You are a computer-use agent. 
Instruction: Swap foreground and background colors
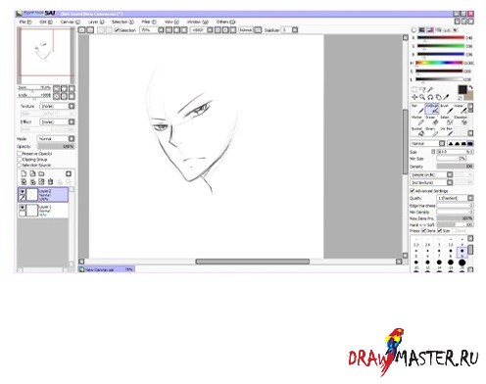click(x=470, y=87)
